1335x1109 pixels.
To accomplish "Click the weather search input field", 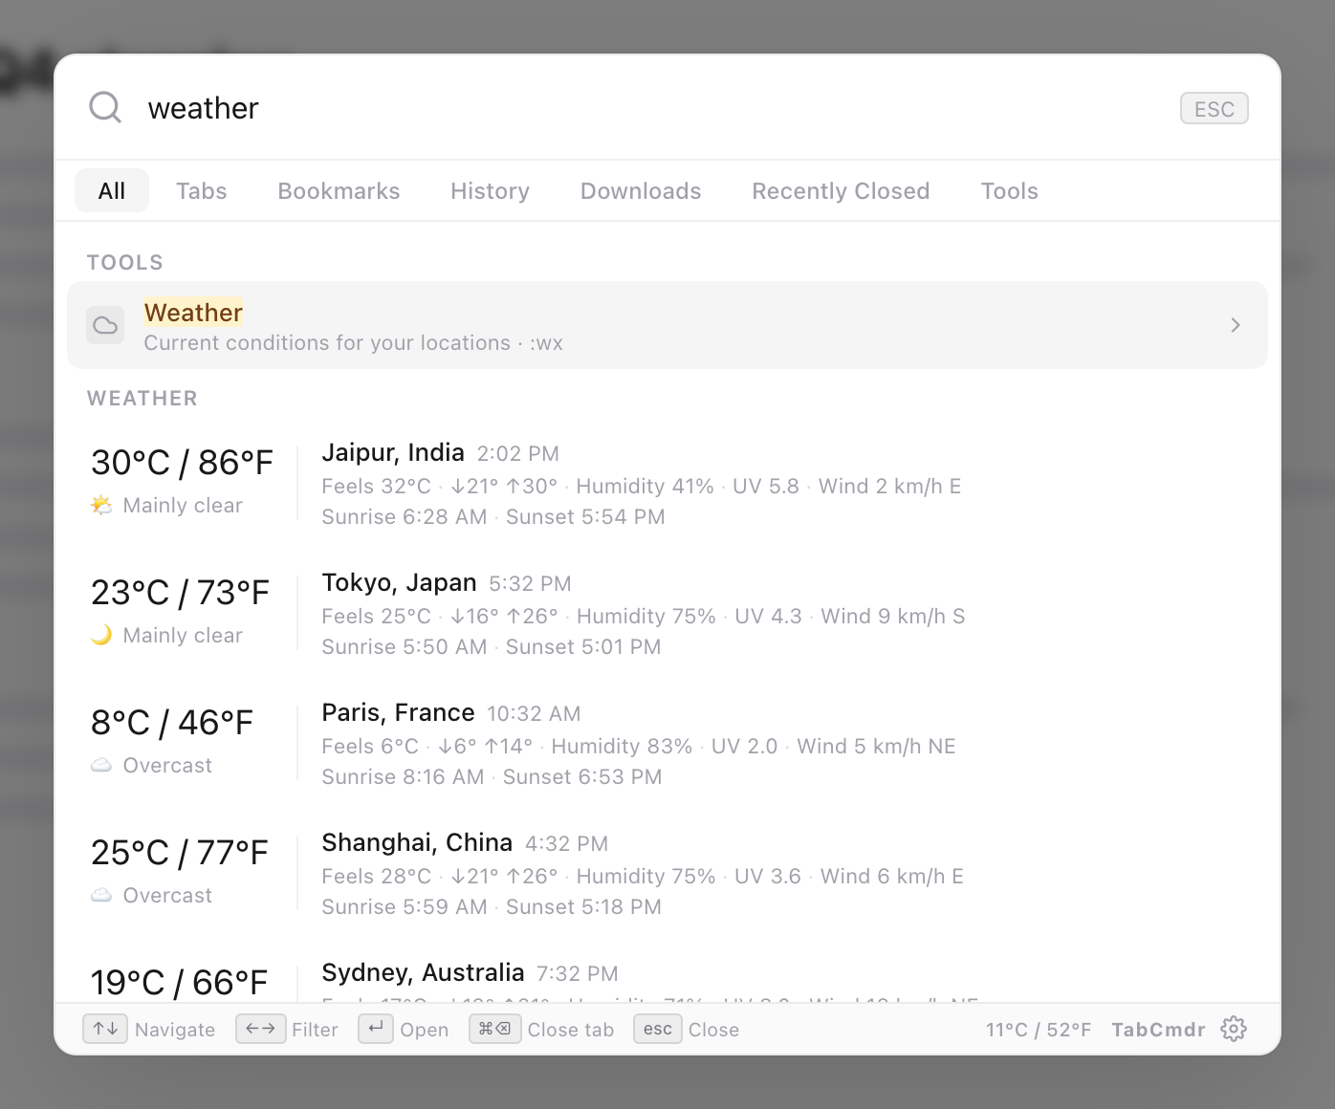I will coord(650,108).
